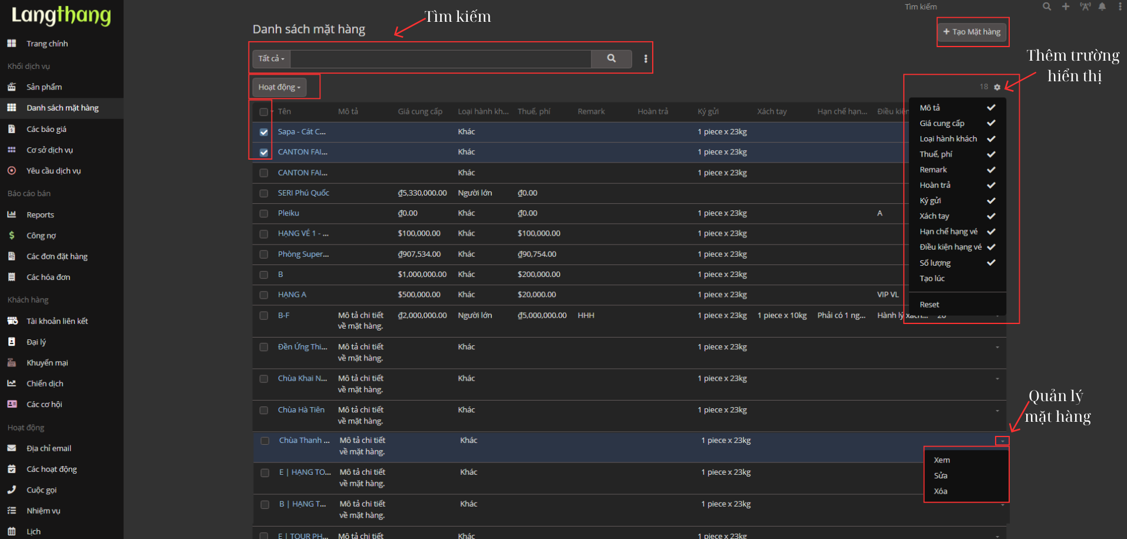
Task: Toggle the select-all checkbox in table header
Action: click(x=263, y=112)
